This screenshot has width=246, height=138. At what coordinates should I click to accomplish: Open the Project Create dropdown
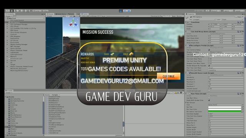pos(8,93)
